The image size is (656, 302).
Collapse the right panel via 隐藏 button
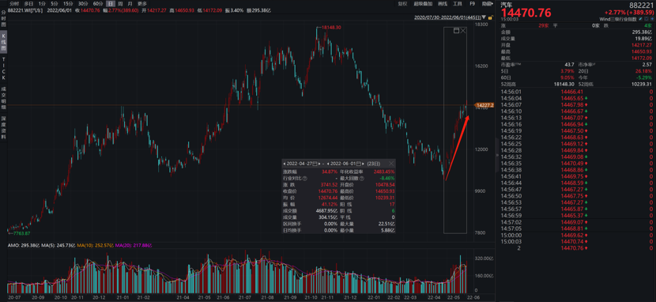click(488, 3)
